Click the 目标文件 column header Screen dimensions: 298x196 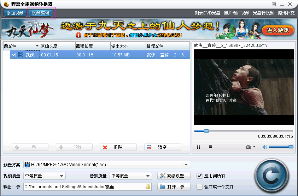pyautogui.click(x=168, y=46)
